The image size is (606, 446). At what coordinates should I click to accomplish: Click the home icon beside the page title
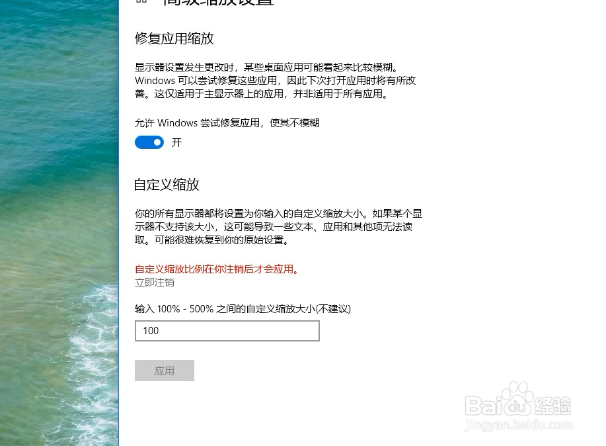(x=141, y=1)
